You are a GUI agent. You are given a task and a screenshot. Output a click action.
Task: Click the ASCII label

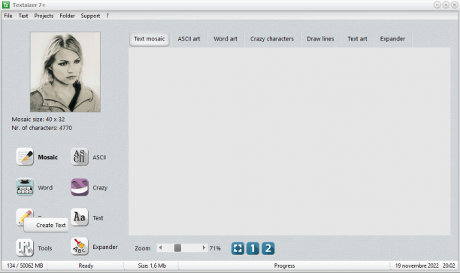click(99, 157)
